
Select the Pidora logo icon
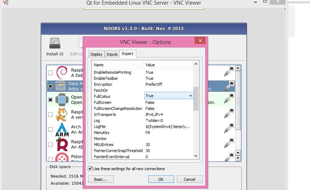(62, 157)
